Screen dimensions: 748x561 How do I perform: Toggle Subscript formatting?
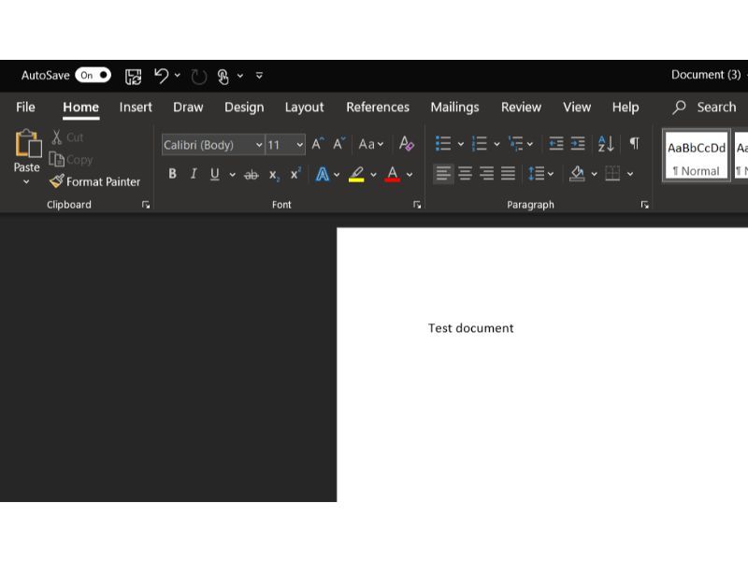tap(274, 174)
